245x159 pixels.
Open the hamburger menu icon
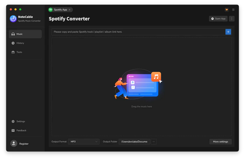(x=233, y=10)
